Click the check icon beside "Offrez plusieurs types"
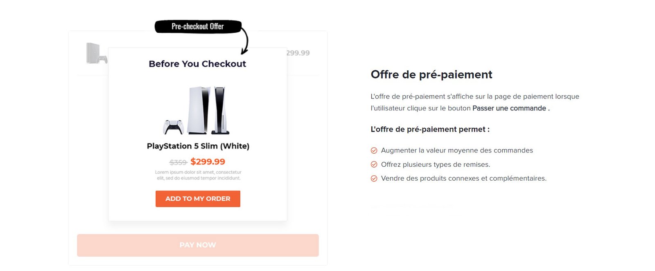Image resolution: width=655 pixels, height=271 pixels. [374, 164]
